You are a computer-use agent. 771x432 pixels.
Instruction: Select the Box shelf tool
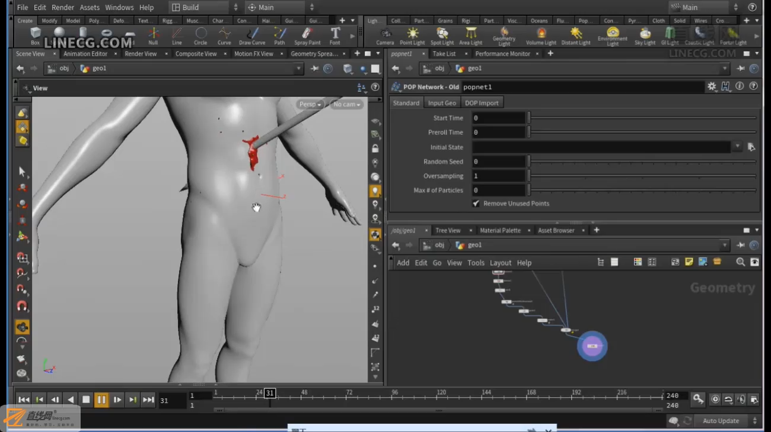[x=36, y=36]
